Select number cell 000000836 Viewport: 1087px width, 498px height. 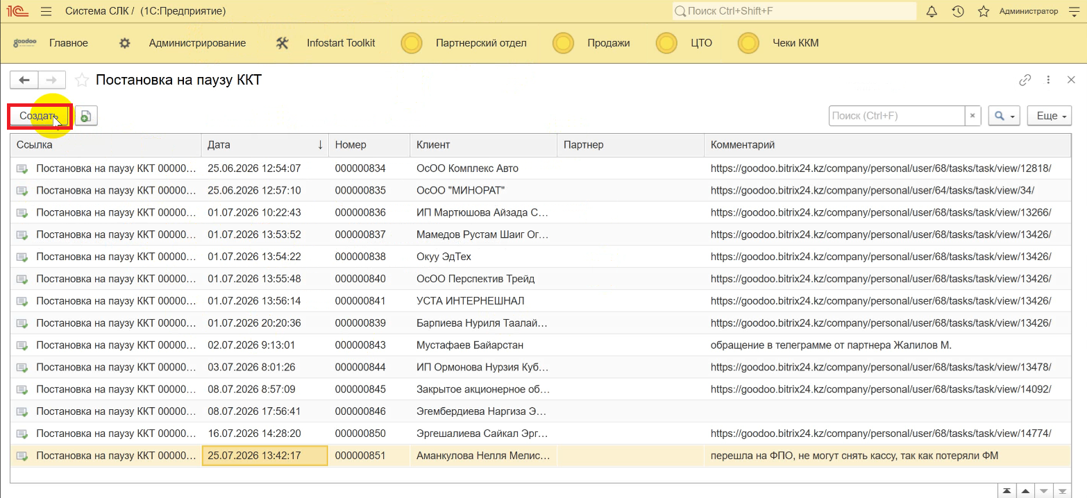(360, 212)
